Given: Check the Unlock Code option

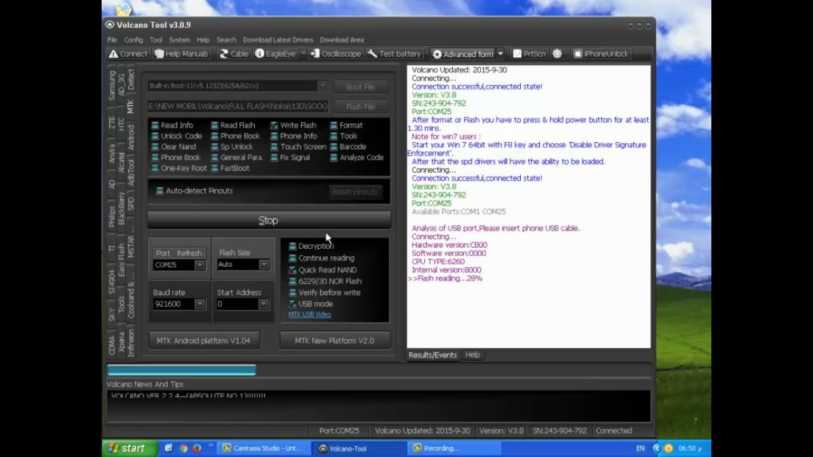Looking at the screenshot, I should (156, 136).
